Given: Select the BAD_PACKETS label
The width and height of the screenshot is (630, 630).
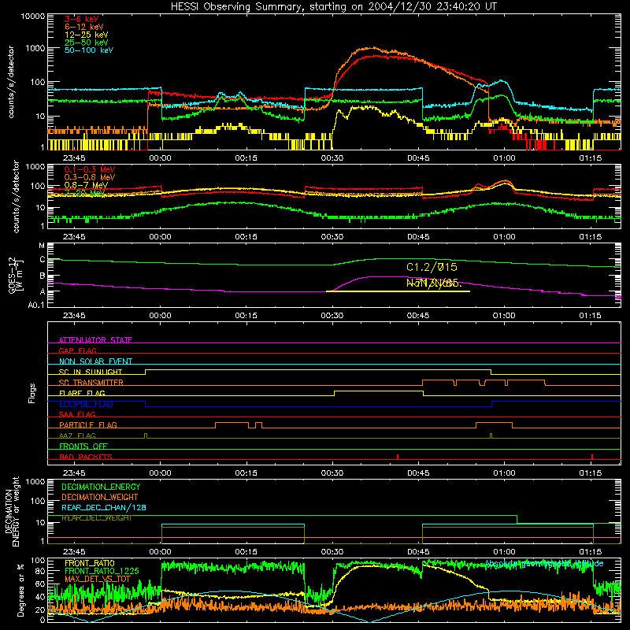Looking at the screenshot, I should click(86, 457).
